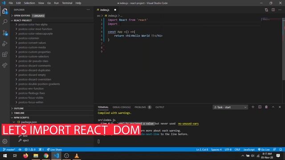Open the Source Control view
This screenshot has width=285, height=160.
[5, 33]
